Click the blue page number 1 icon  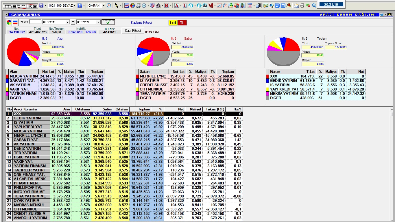[x=80, y=5]
